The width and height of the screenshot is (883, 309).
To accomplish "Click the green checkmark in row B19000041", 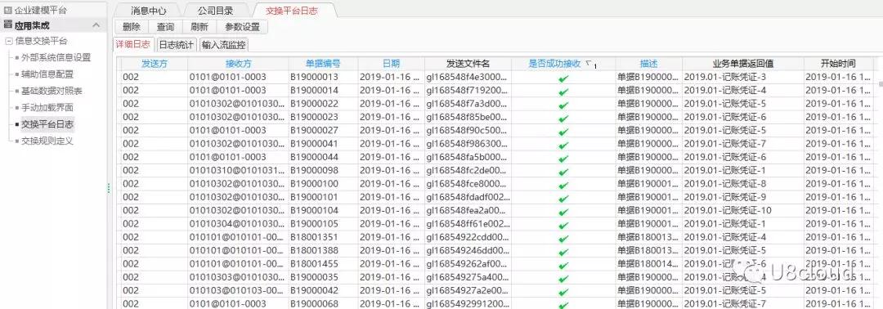I will [x=563, y=145].
